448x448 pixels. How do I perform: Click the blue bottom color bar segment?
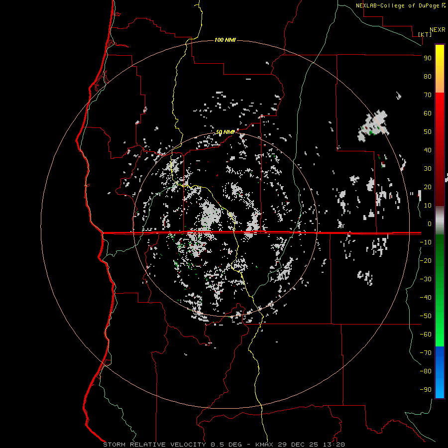coord(440,372)
